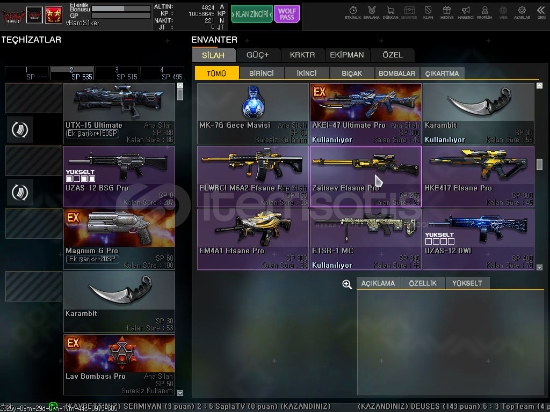The width and height of the screenshot is (550, 412).
Task: Select loadout slot 3 SP 515
Action: [x=117, y=73]
